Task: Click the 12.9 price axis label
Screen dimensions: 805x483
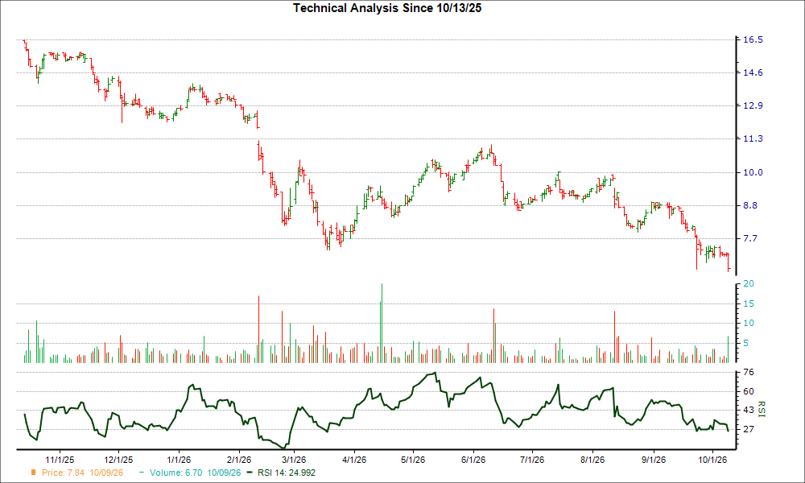Action: [753, 105]
